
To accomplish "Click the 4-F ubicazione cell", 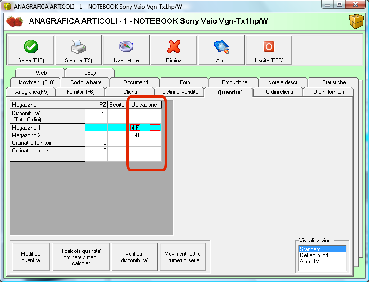I will click(x=145, y=128).
